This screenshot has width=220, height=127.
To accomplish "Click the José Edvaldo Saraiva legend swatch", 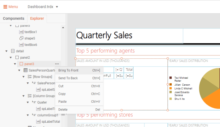I will 171,92.
